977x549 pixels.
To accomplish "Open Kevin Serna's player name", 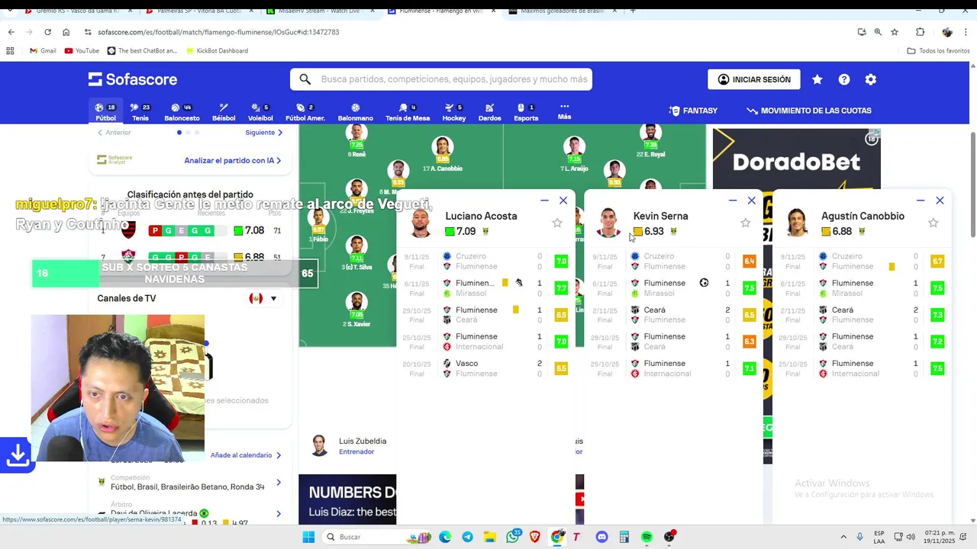I will tap(660, 216).
